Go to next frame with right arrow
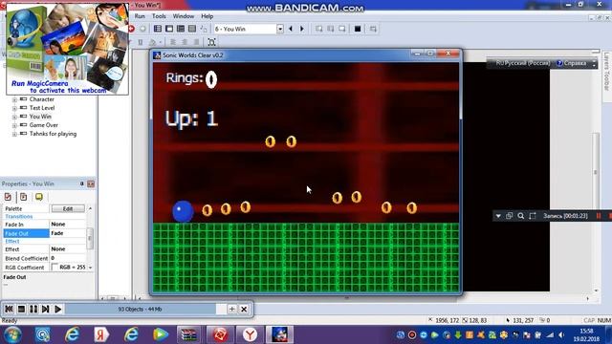The width and height of the screenshot is (612, 344). (302, 29)
